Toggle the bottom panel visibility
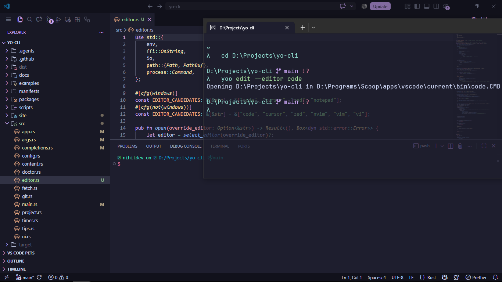Image resolution: width=502 pixels, height=282 pixels. [427, 6]
